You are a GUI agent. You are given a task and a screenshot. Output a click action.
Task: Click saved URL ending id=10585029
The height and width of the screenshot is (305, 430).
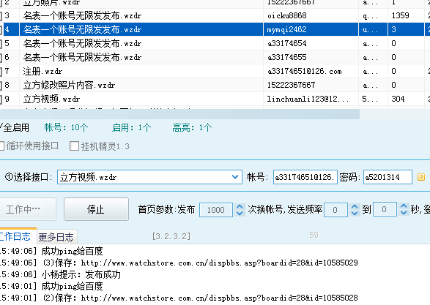(x=219, y=263)
